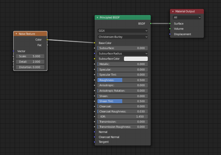Open the Christensen-Burley subsurface method dropdown
This screenshot has height=155, width=221.
click(x=123, y=37)
